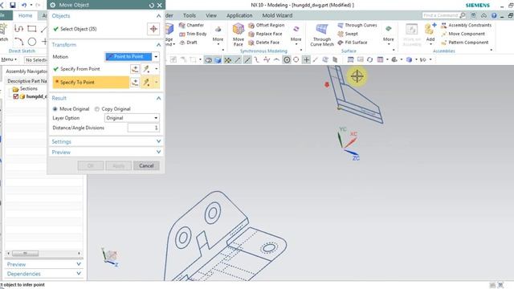Select the Delete Face tool
514x289 pixels.
tap(264, 43)
